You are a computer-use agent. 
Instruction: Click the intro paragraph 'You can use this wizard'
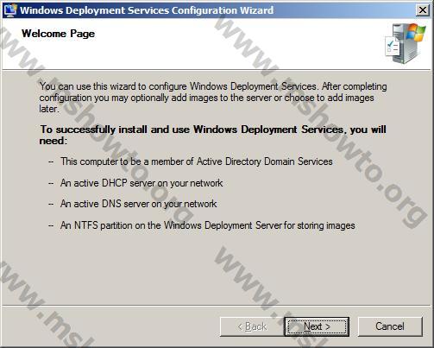tap(213, 98)
